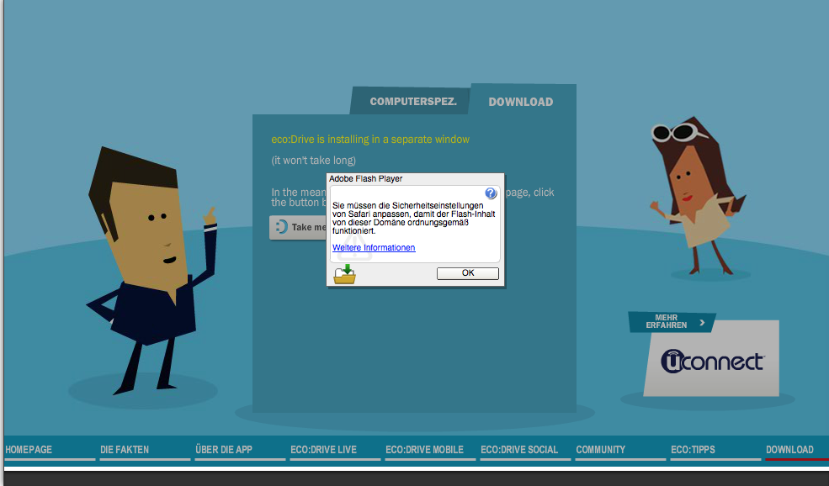
Task: Open ÜBER DIE APP section
Action: pos(224,450)
